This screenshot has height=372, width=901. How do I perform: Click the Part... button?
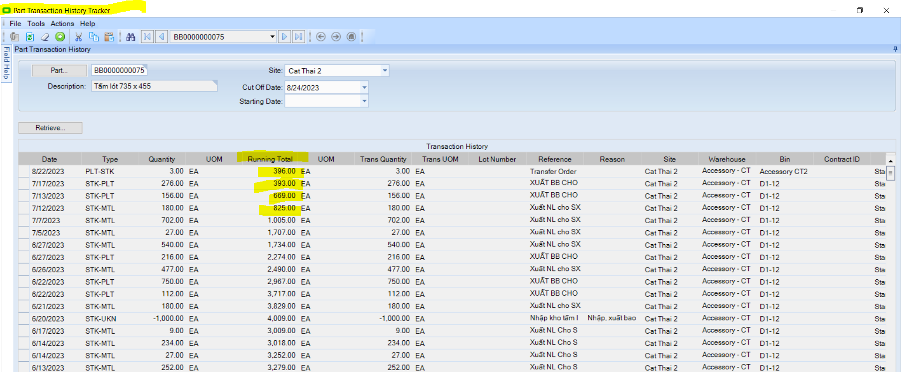click(59, 70)
